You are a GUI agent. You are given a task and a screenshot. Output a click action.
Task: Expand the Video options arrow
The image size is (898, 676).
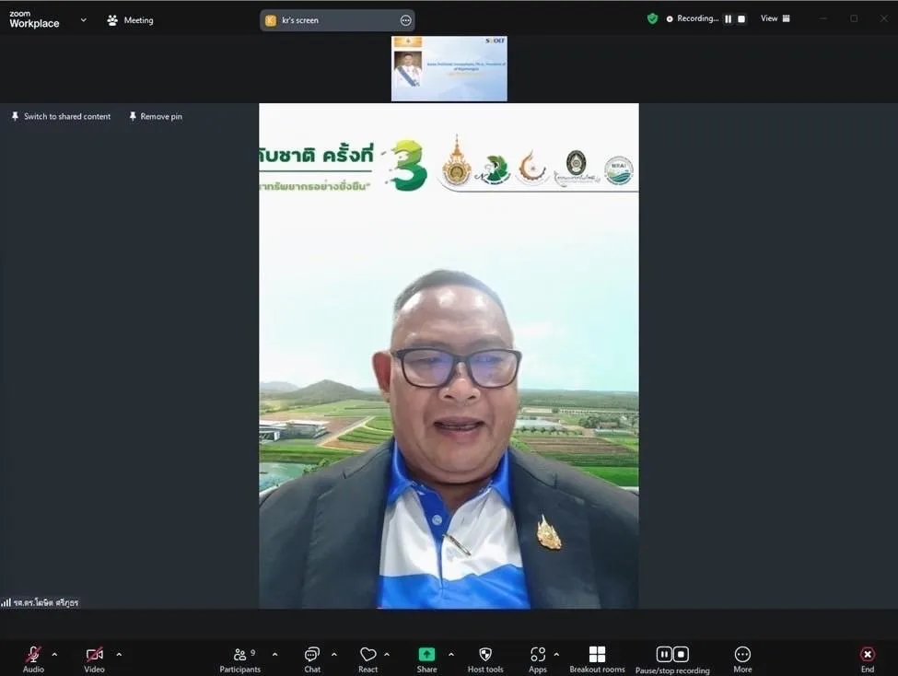[x=119, y=655]
